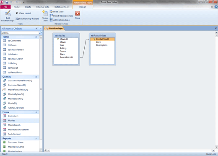Image resolution: width=218 pixels, height=156 pixels.
Task: Collapse navigation pane with shutter bar button
Action: [41, 29]
